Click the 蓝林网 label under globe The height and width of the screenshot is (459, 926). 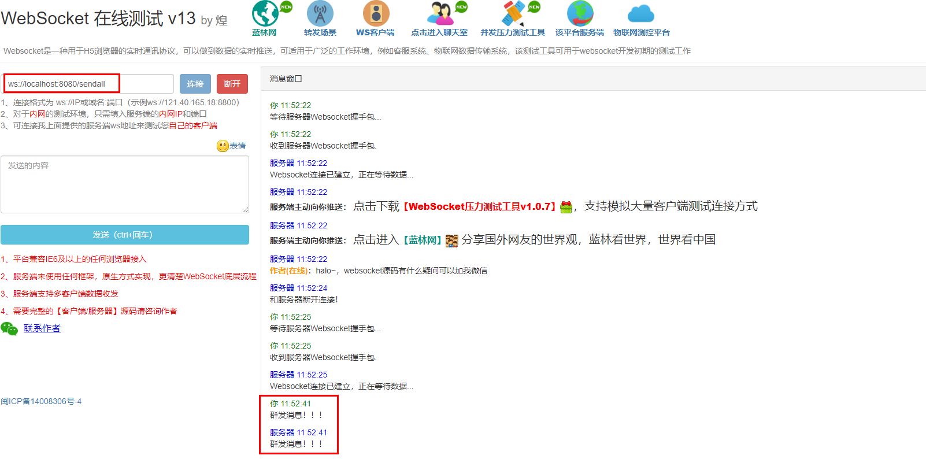pyautogui.click(x=264, y=33)
